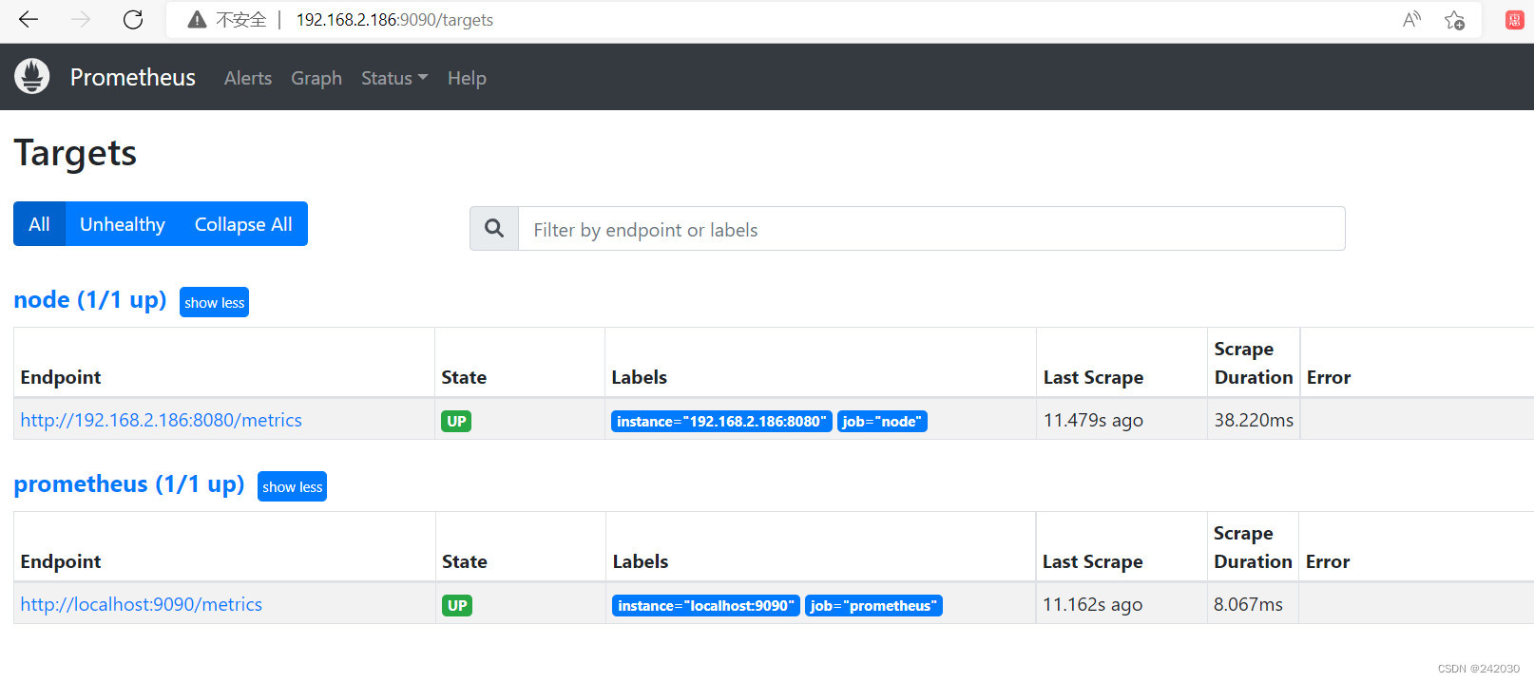Click the Scrape Duration header in prometheus table
The height and width of the screenshot is (682, 1534).
coord(1253,547)
